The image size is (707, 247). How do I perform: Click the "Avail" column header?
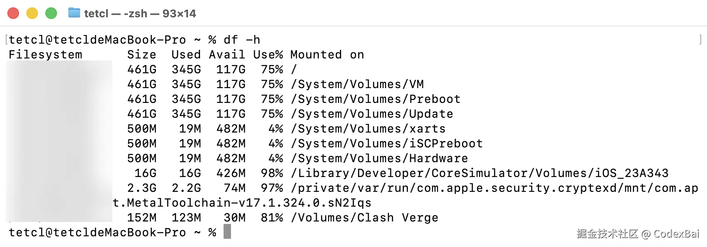point(227,55)
